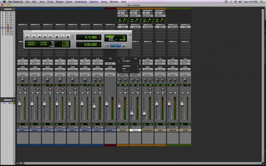Open the AudioSuite menu
The height and width of the screenshot is (166, 266).
81,2
